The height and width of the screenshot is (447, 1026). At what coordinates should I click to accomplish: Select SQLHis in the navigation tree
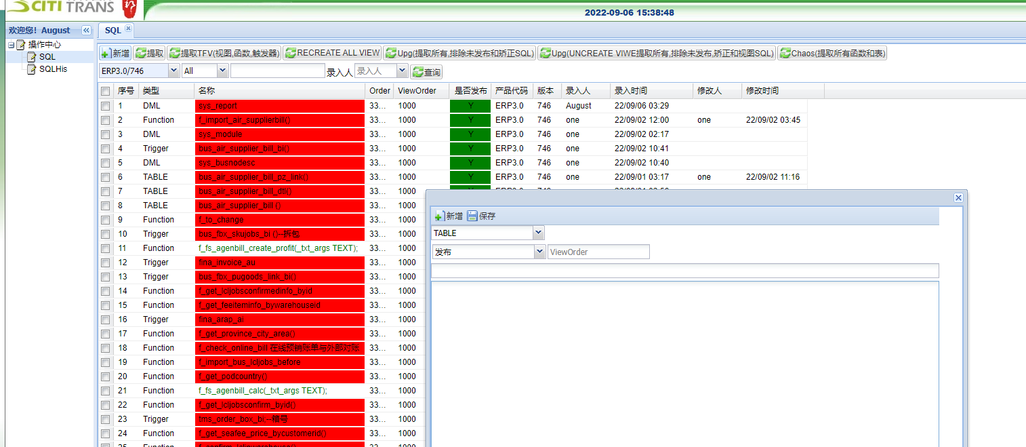tap(53, 69)
